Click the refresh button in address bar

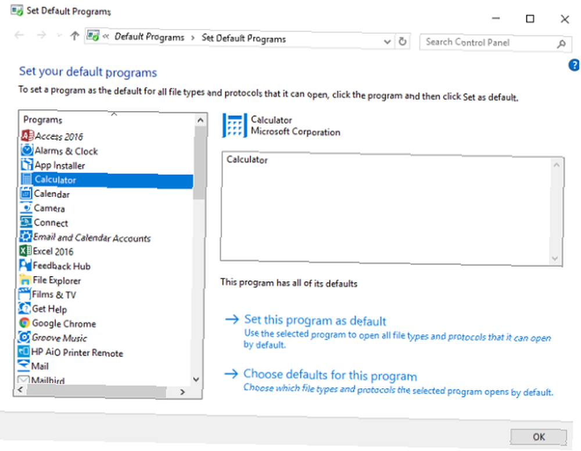403,41
